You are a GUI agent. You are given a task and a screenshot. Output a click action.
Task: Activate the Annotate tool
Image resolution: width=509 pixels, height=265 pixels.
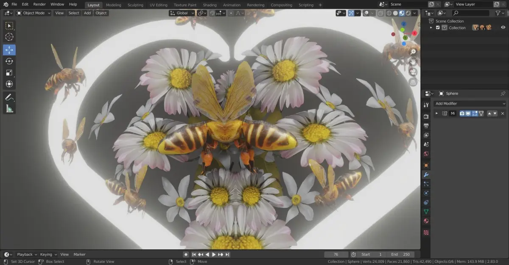pyautogui.click(x=9, y=97)
